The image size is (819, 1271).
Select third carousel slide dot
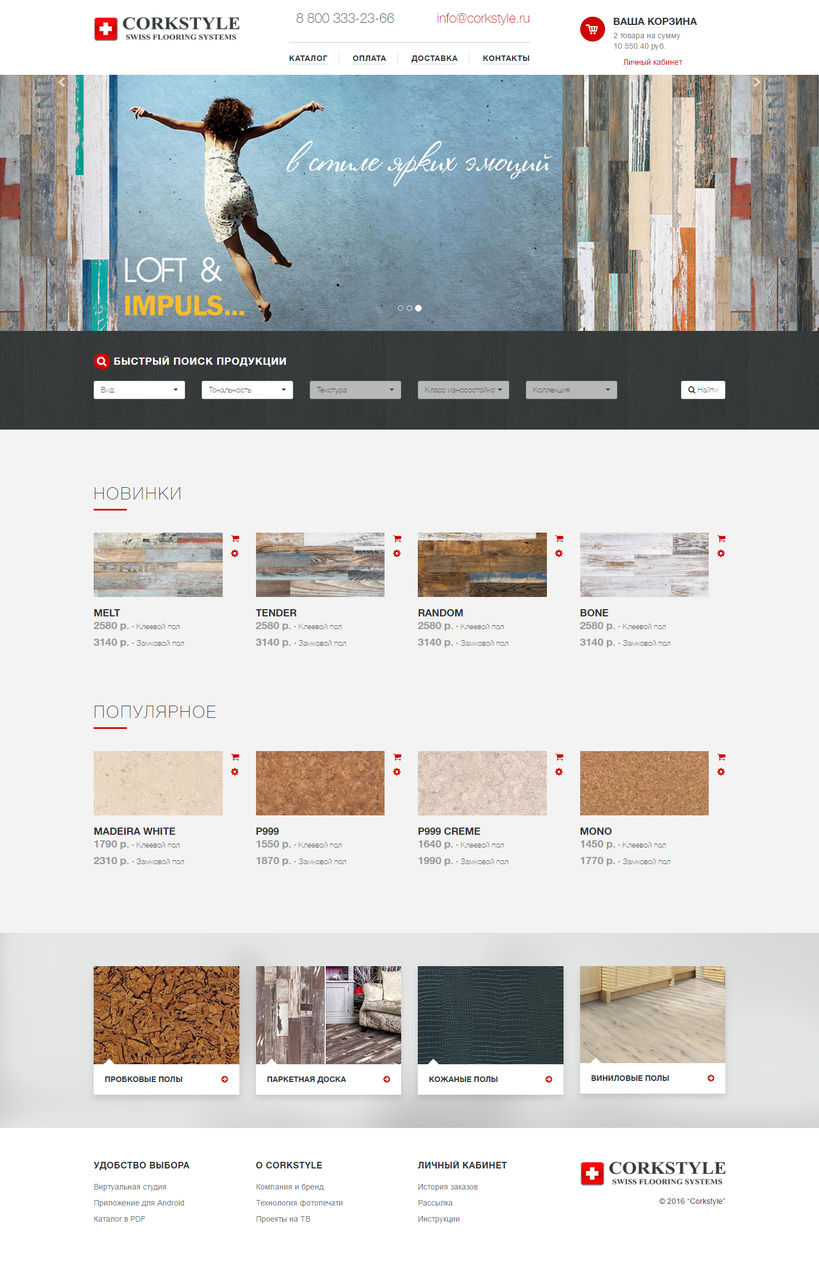[x=418, y=308]
